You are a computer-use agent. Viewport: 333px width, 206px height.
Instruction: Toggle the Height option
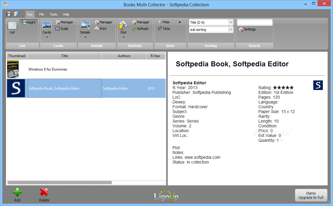click(29, 22)
